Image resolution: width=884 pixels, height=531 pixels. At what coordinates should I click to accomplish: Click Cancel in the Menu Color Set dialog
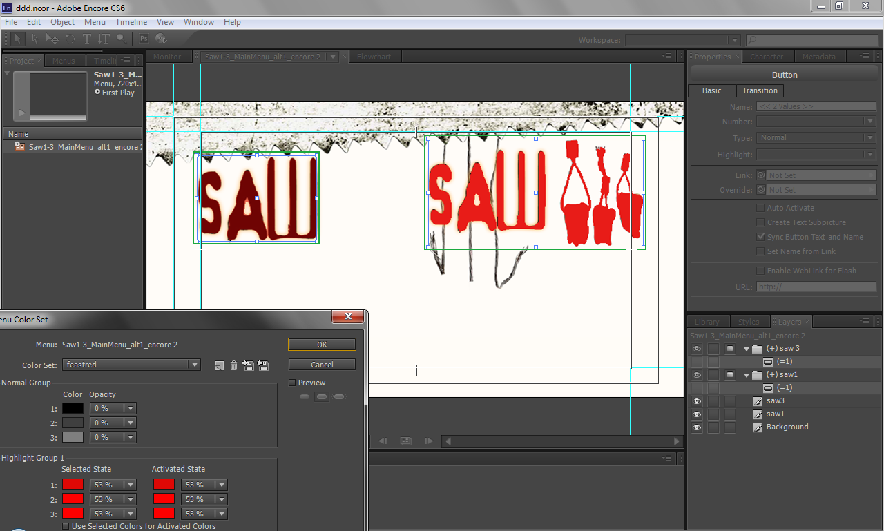click(322, 365)
